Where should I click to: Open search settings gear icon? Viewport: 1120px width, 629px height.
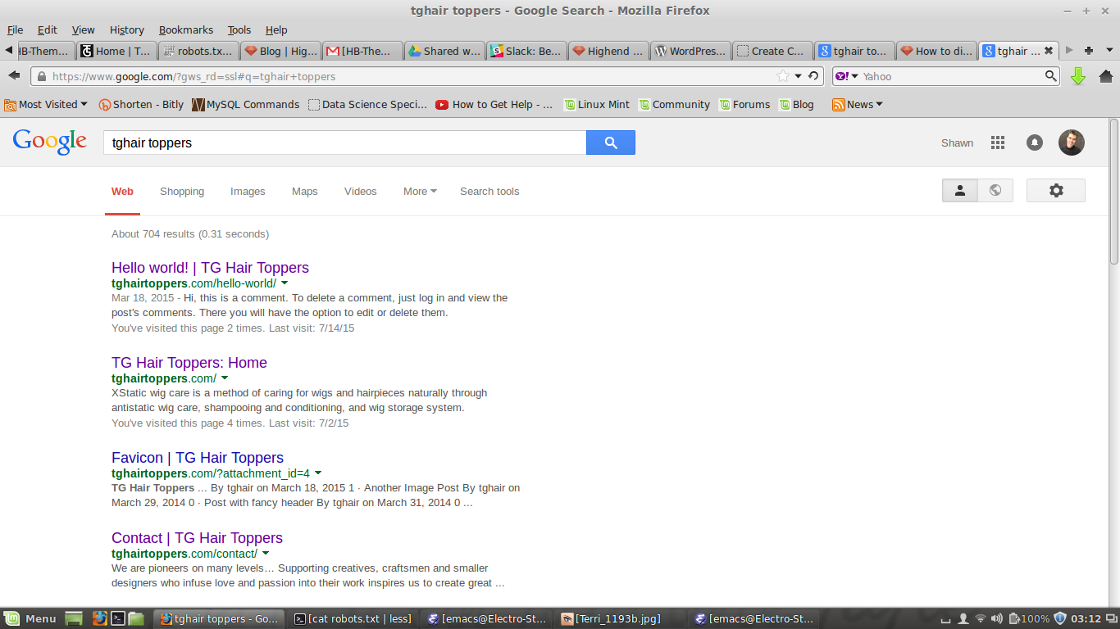pos(1056,191)
